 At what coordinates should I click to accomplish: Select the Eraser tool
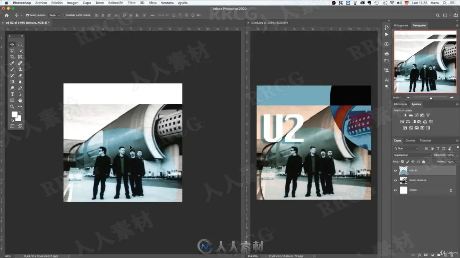20,75
